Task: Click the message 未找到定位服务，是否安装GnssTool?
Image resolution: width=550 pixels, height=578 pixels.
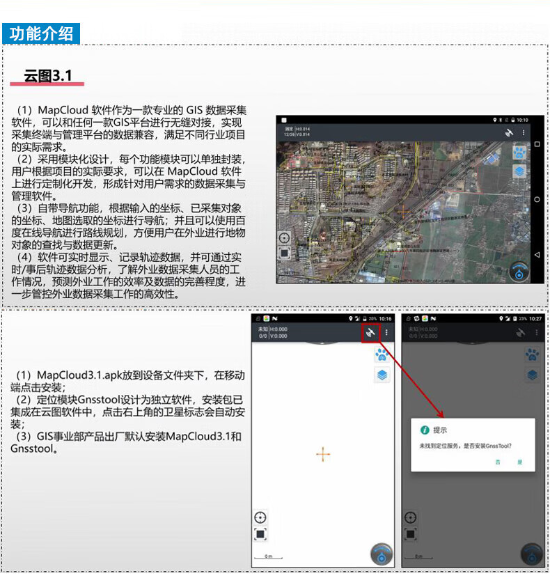Action: 465,446
